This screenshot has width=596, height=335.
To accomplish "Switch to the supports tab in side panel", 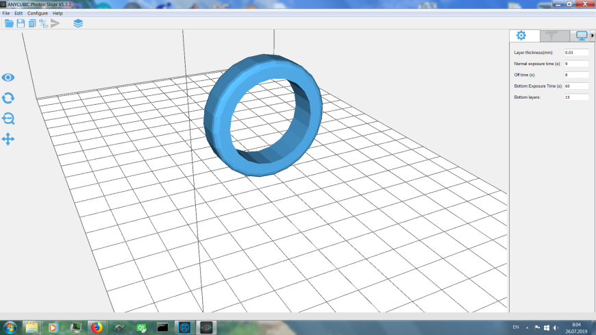I will (x=555, y=36).
